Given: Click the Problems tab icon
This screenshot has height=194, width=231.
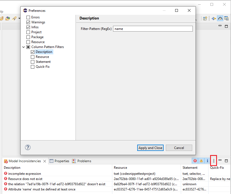Looking at the screenshot, I should 74,161.
